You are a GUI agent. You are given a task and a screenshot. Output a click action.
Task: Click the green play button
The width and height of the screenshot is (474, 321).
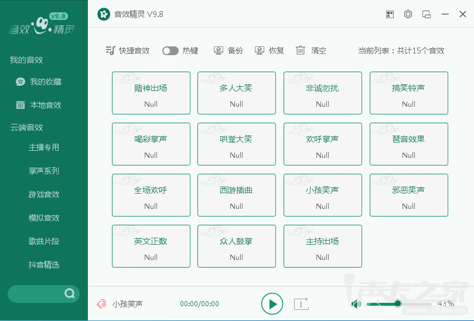pyautogui.click(x=272, y=304)
